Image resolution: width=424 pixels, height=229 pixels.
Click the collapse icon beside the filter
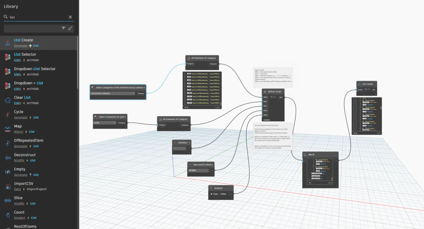[70, 28]
